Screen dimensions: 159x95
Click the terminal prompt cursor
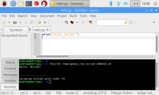pos(50,82)
